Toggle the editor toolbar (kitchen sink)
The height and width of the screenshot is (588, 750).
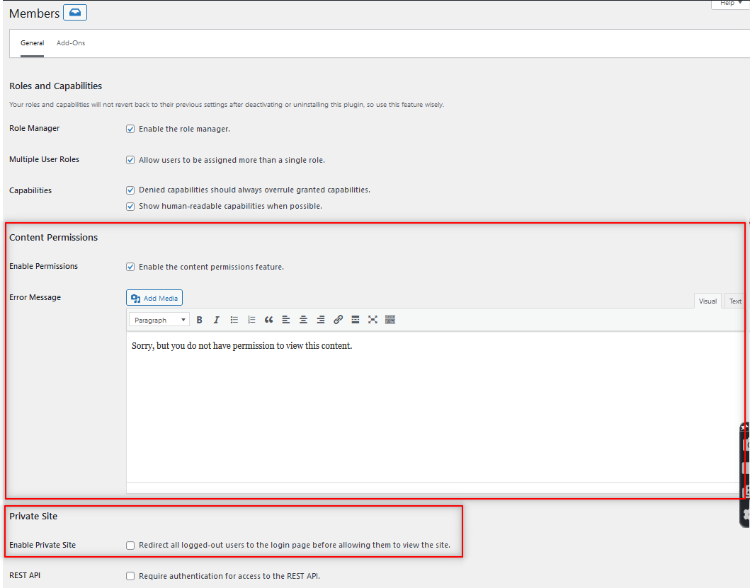click(x=390, y=320)
